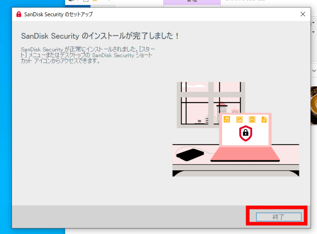
Task: Click the laptop security illustration
Action: [x=236, y=129]
